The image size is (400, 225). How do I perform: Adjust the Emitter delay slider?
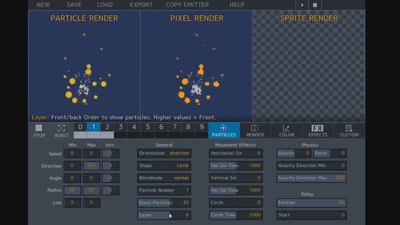311,202
